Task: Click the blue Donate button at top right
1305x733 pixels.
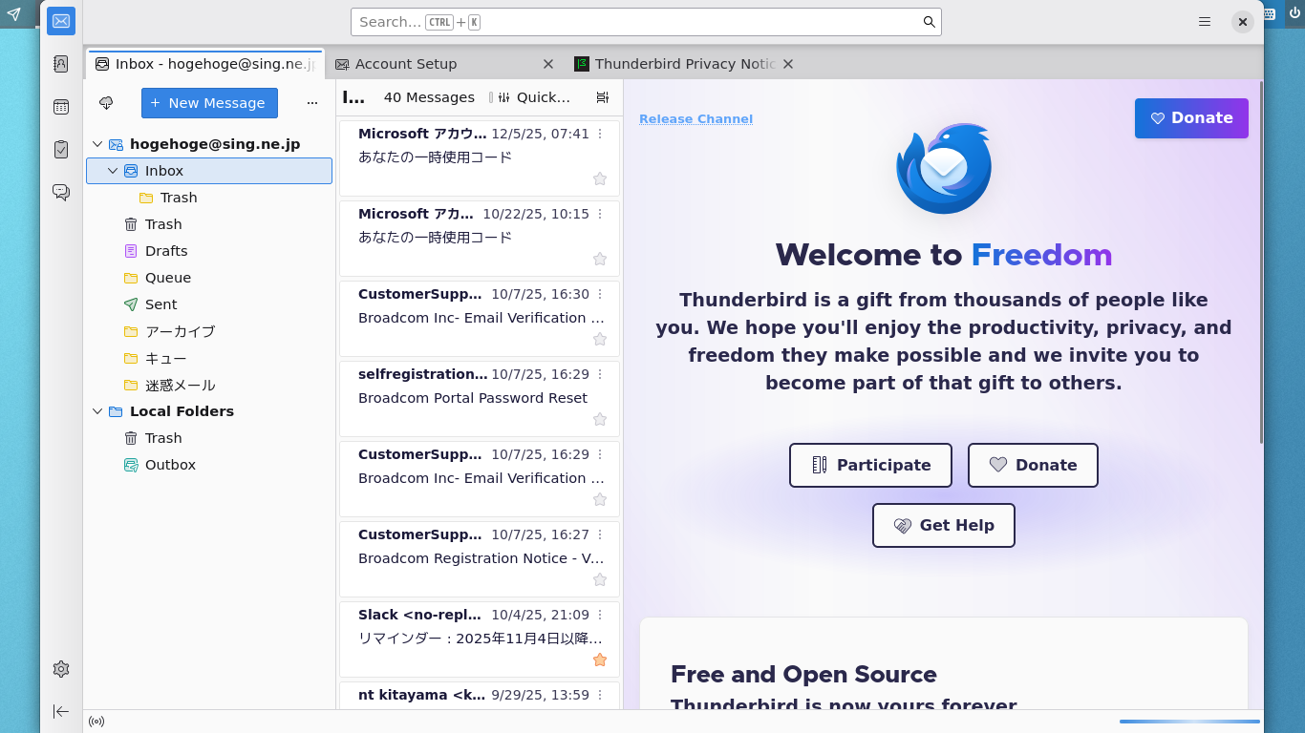Action: click(1191, 118)
